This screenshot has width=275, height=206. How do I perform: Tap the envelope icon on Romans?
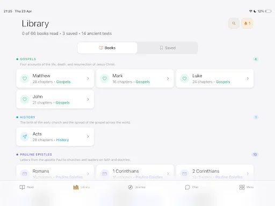click(x=25, y=174)
